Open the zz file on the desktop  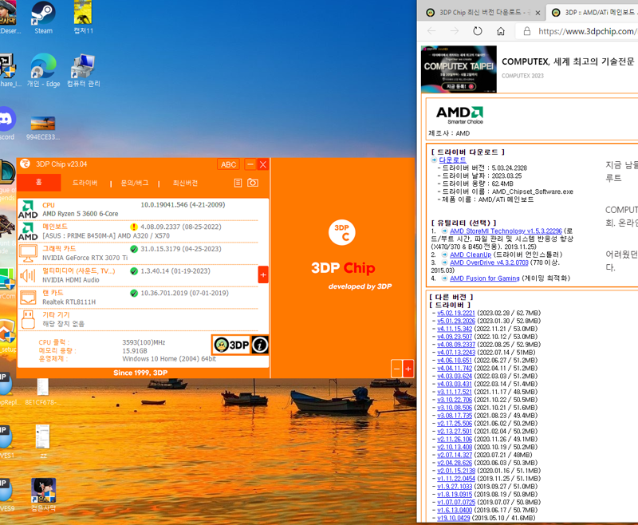coord(43,441)
